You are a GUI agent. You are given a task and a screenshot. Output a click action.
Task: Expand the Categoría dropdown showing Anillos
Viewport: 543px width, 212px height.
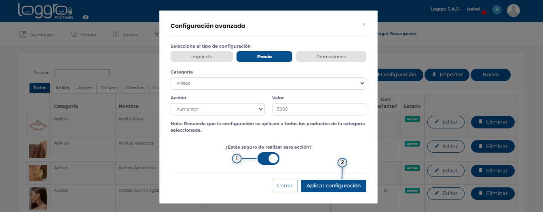[x=268, y=84]
